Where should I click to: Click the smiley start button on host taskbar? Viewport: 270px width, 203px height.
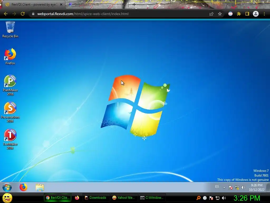7,198
